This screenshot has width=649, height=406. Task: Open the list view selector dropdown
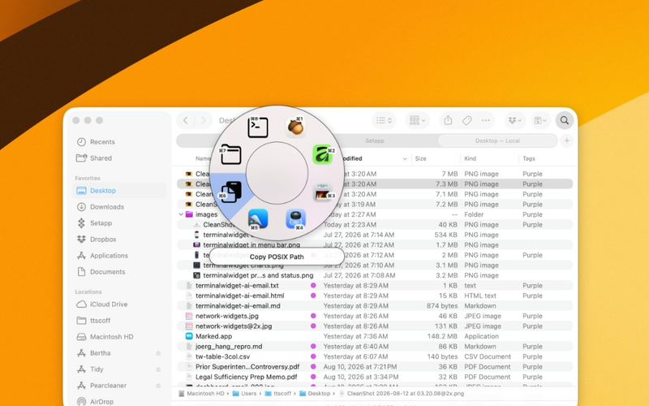pos(384,120)
